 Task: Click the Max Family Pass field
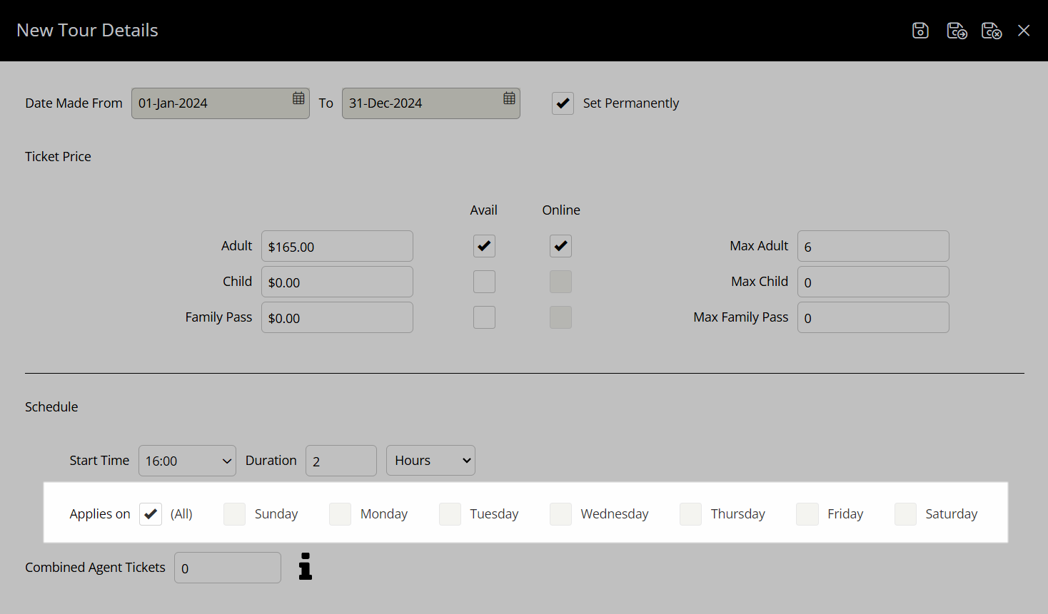point(873,317)
